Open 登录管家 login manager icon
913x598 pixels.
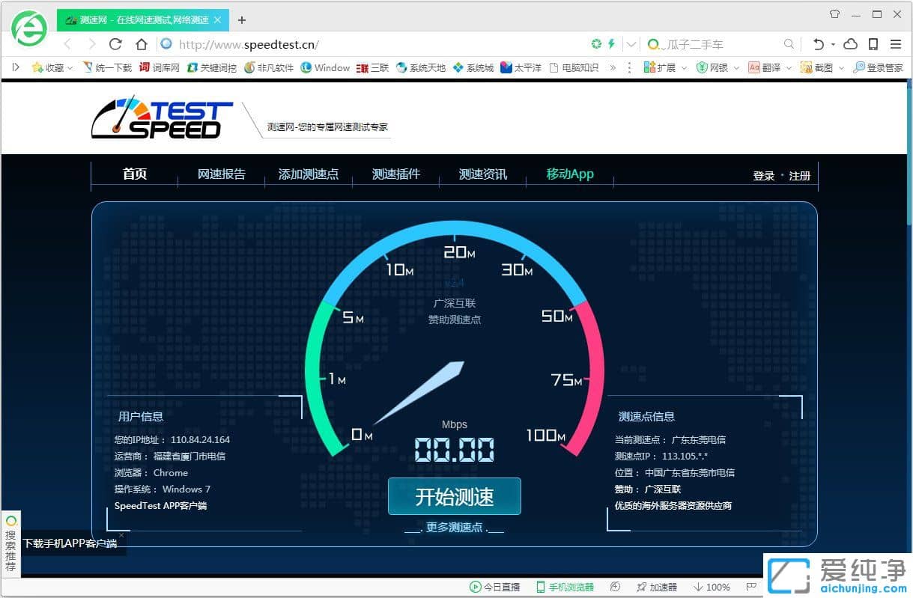[859, 67]
